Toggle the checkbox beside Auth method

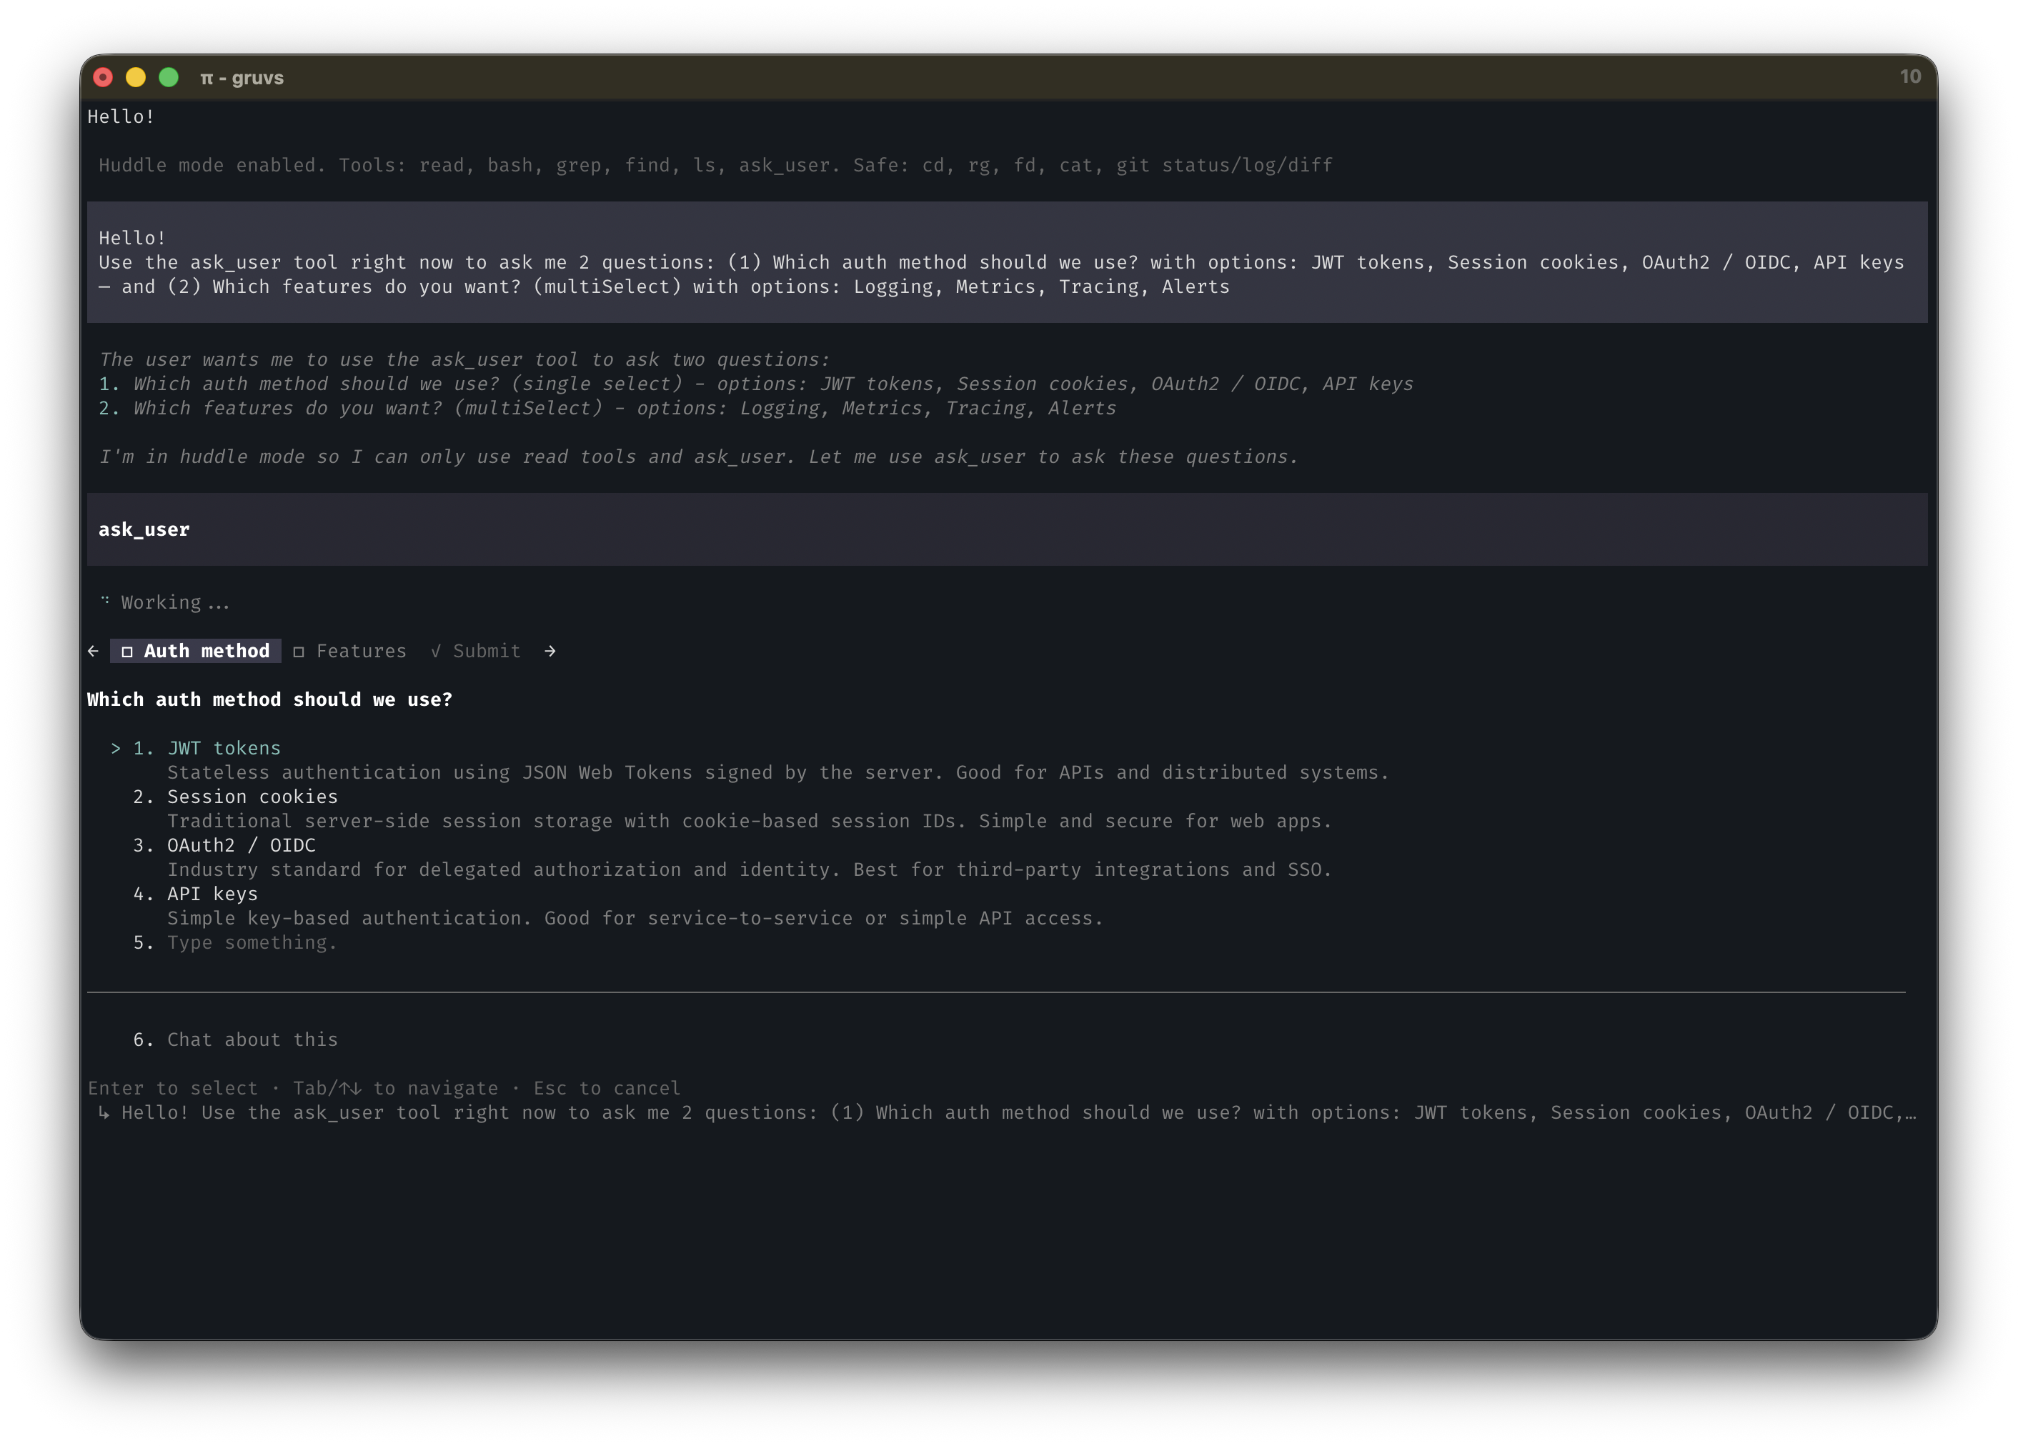click(127, 652)
